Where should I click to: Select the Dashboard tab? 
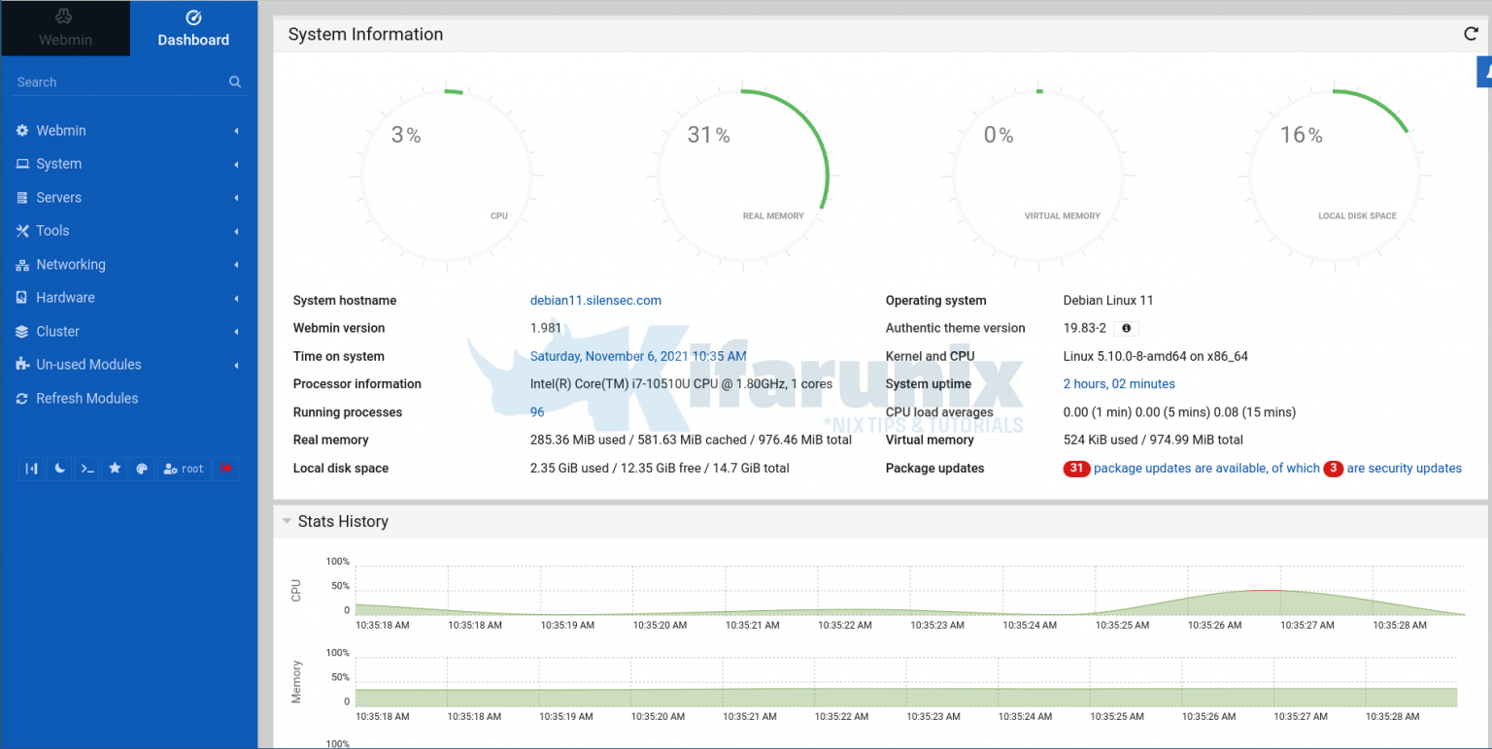point(193,28)
